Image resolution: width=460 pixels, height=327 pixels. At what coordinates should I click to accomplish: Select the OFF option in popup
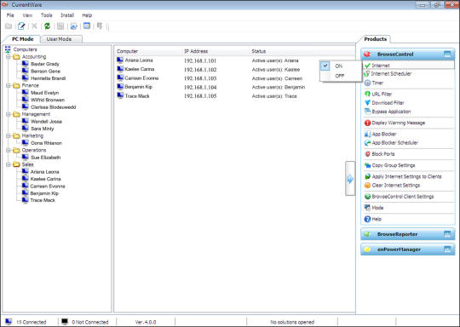pyautogui.click(x=340, y=76)
